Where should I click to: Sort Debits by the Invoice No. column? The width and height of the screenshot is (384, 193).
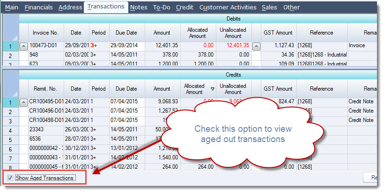[46, 33]
